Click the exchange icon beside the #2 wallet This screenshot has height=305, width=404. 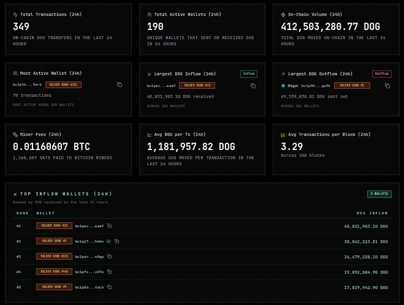(x=108, y=241)
